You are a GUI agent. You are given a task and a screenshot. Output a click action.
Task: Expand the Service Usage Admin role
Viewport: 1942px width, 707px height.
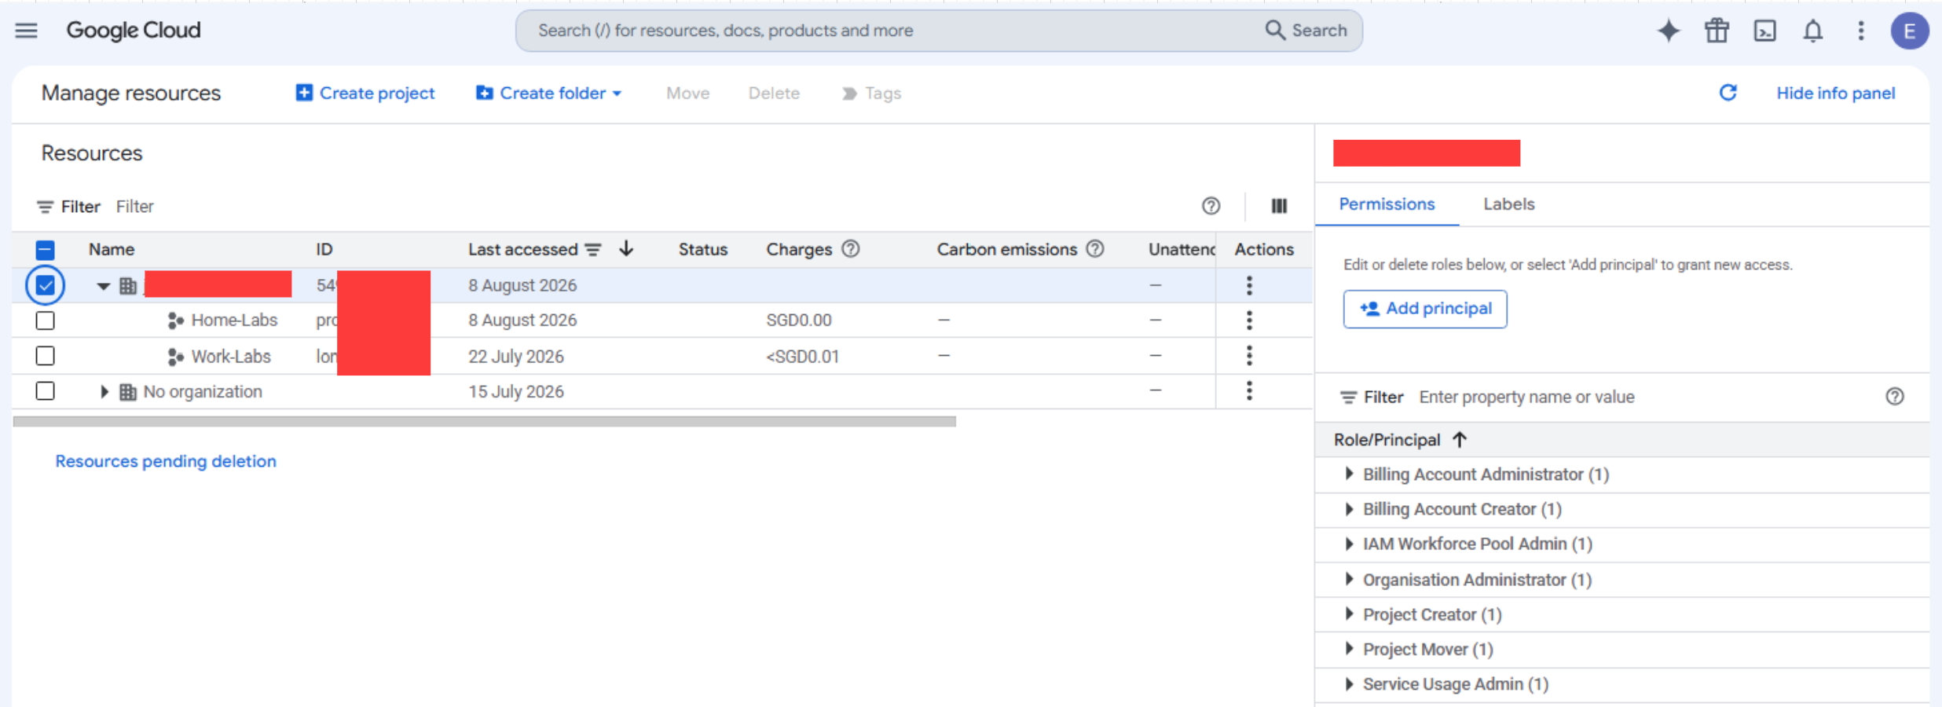1349,683
